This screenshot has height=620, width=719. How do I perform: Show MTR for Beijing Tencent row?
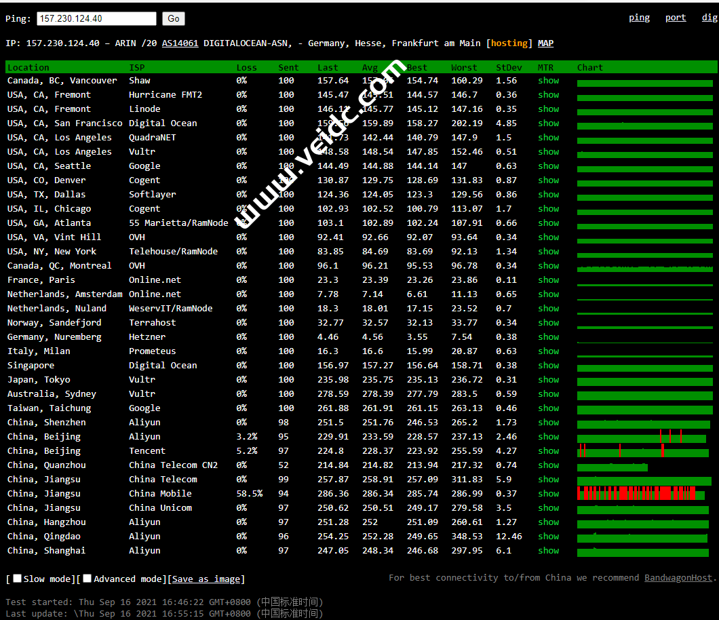point(549,450)
